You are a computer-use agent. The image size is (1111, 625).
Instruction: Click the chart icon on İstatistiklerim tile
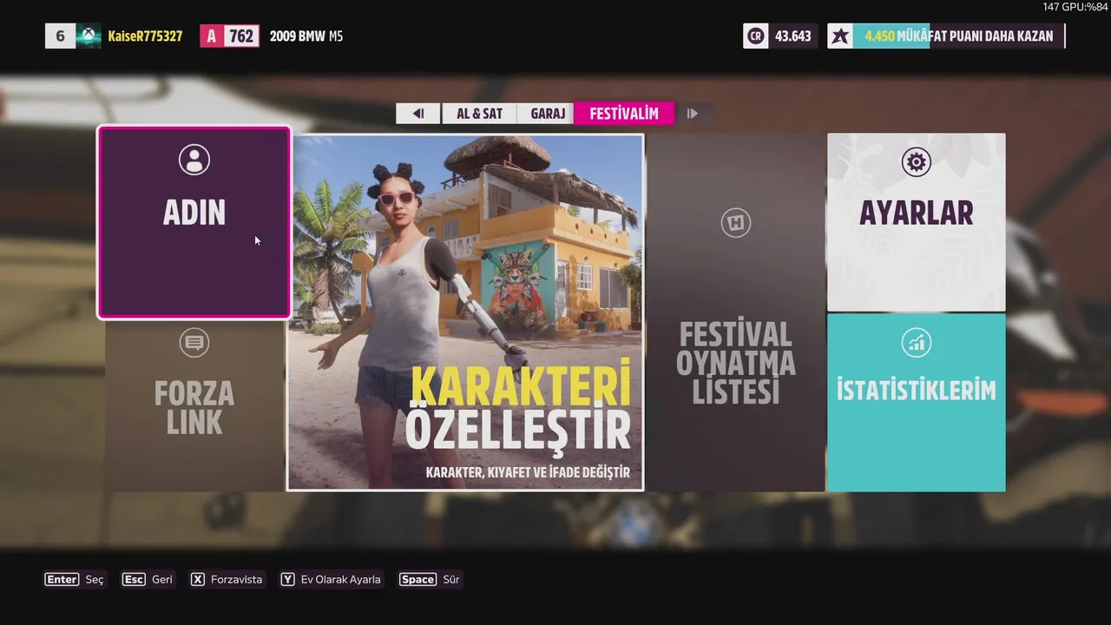point(916,343)
